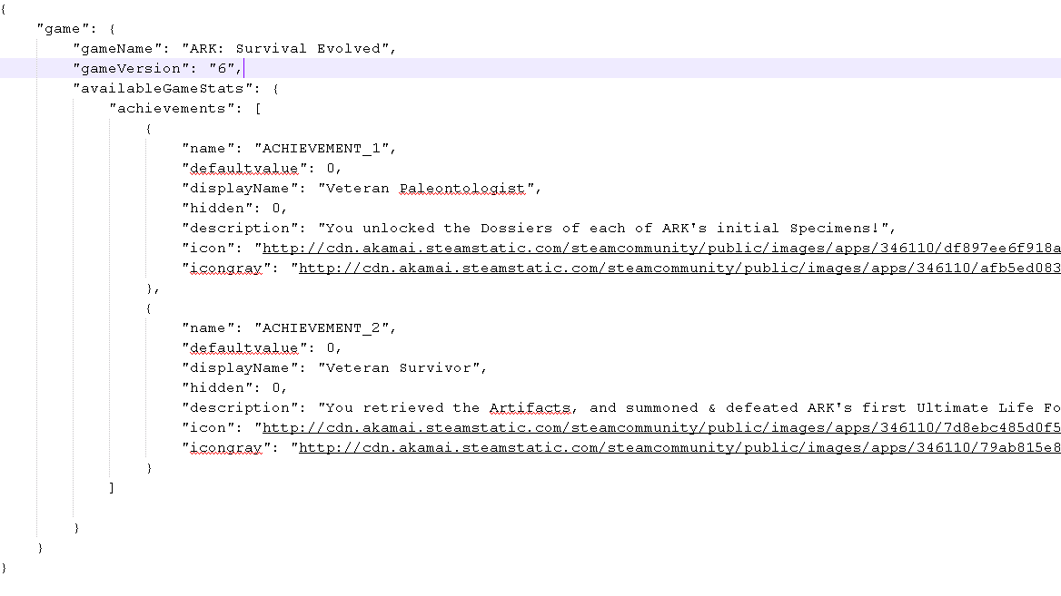Click the misspelled word "Paleontologist"
The height and width of the screenshot is (596, 1061).
[462, 189]
